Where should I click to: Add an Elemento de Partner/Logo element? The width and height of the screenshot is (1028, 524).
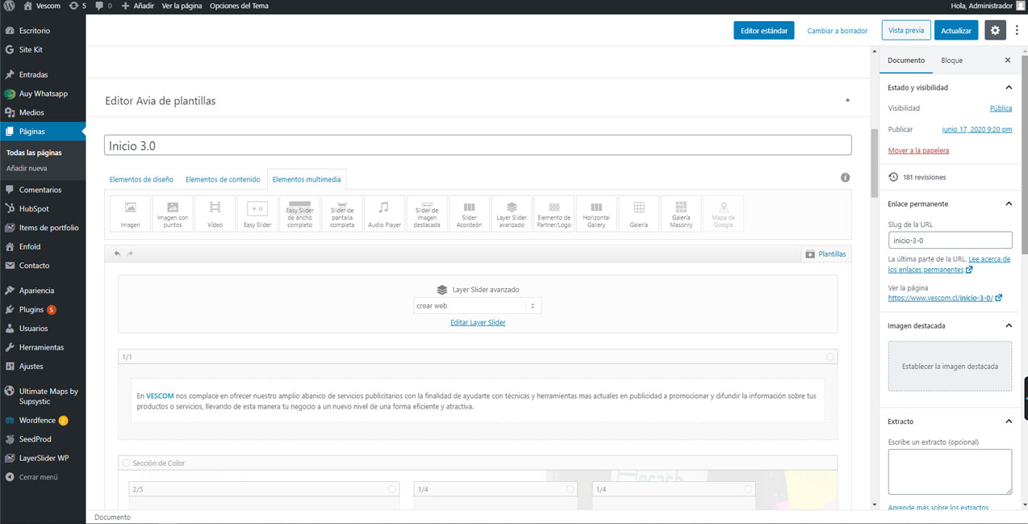(554, 213)
